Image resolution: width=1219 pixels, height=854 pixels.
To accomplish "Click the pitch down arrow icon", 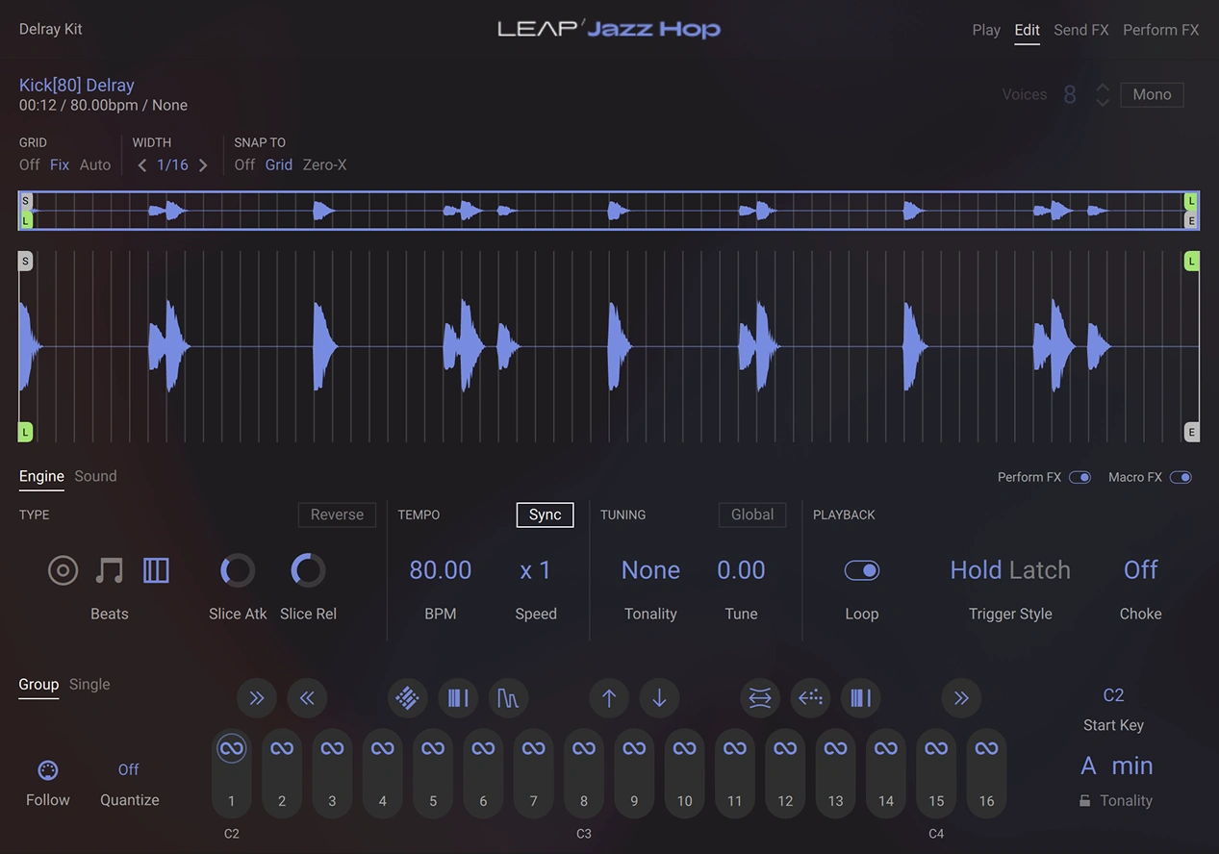I will [x=659, y=698].
